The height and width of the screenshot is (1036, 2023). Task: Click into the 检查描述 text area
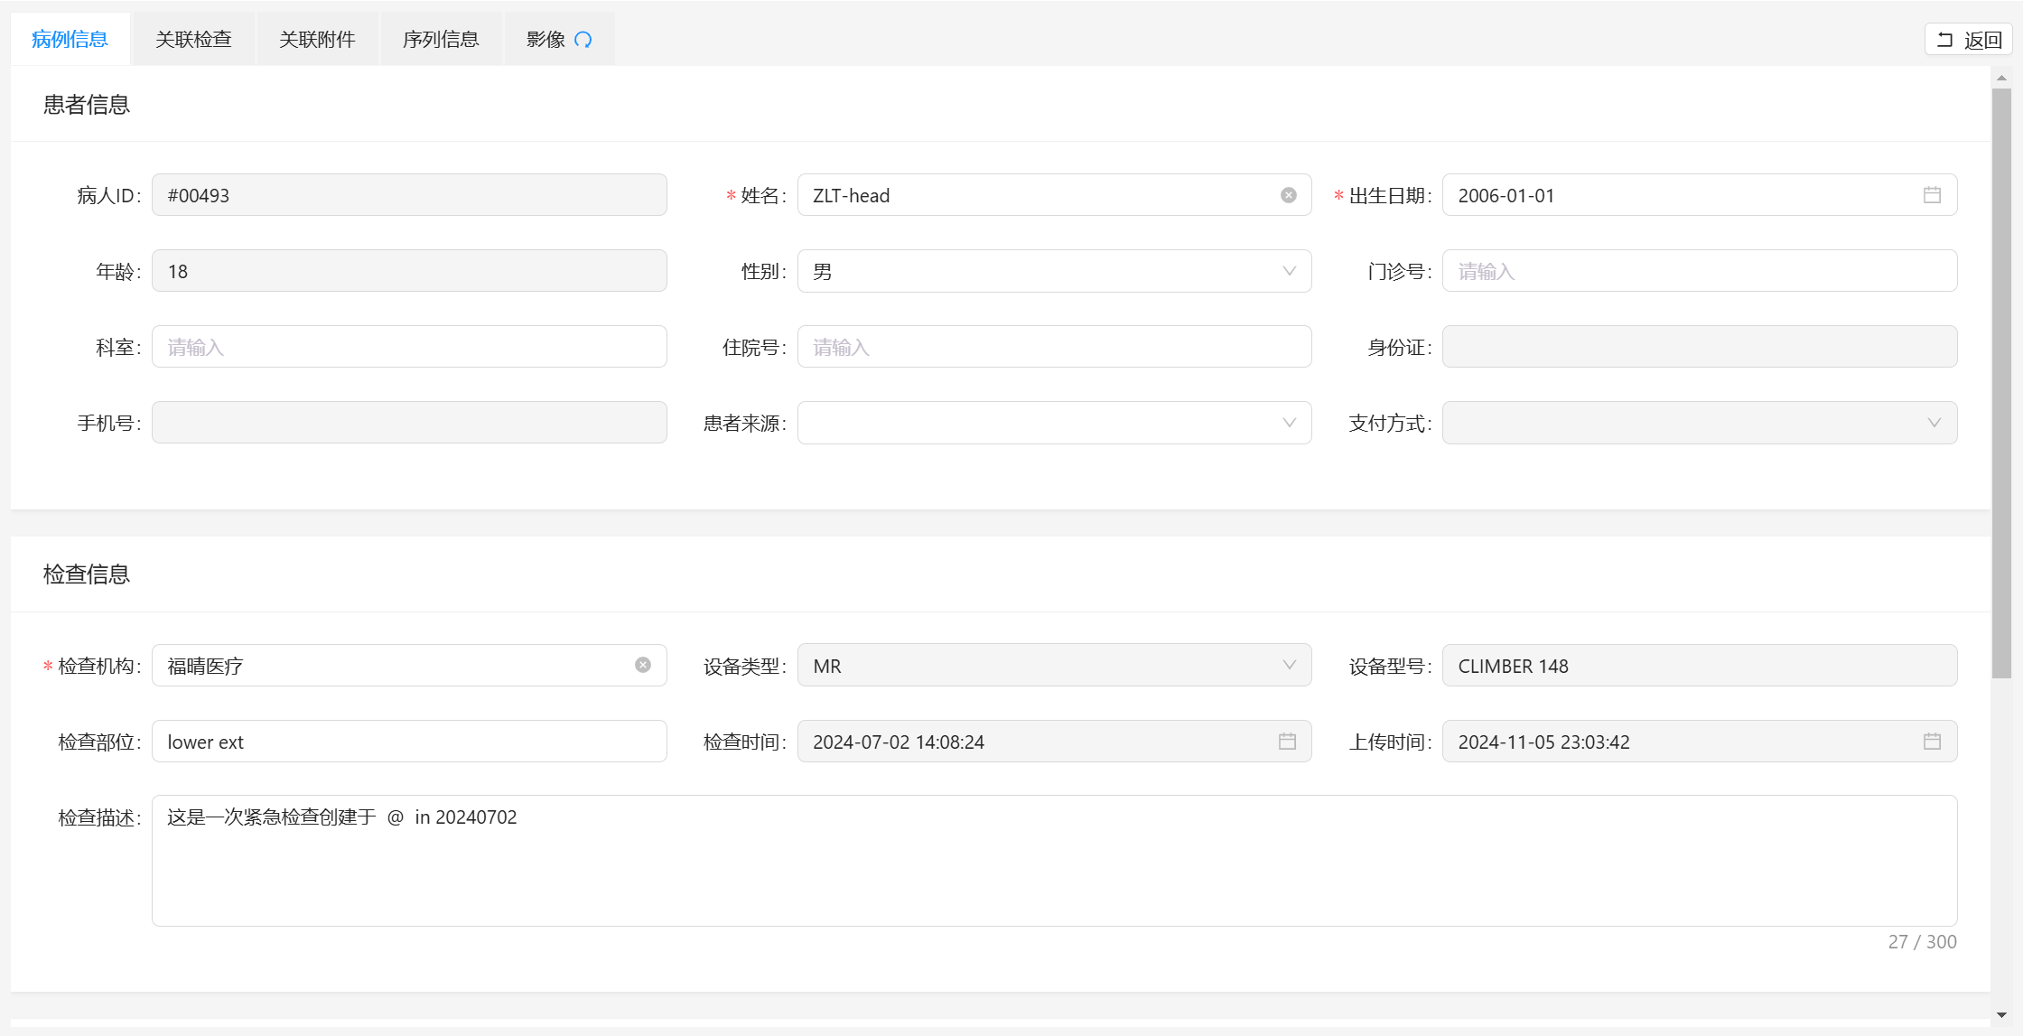(1053, 861)
